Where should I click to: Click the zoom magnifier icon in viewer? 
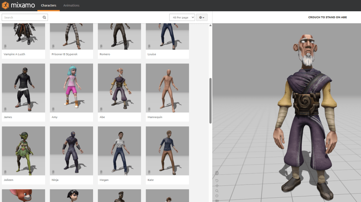[217, 191]
